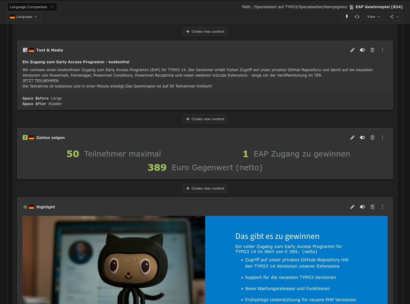Toggle visibility of Text & Media element
The width and height of the screenshot is (410, 304).
pos(362,50)
